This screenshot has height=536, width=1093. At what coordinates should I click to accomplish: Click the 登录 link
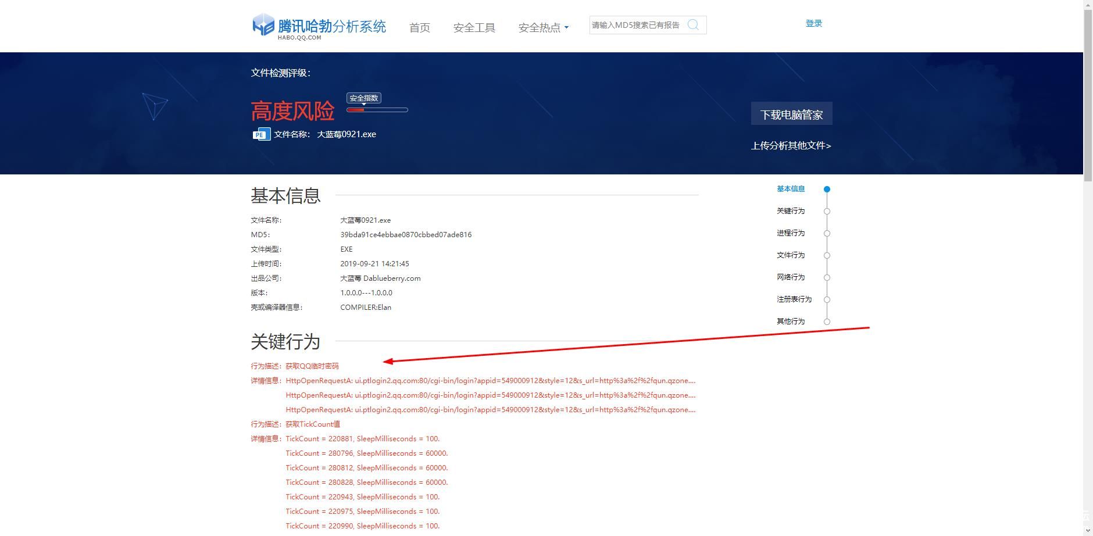tap(814, 23)
